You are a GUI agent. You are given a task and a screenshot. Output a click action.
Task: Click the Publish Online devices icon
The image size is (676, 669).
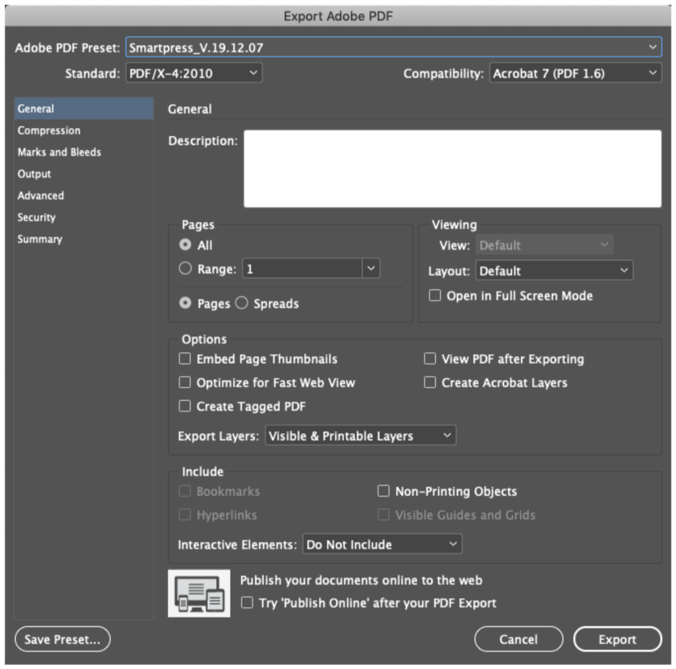point(198,592)
